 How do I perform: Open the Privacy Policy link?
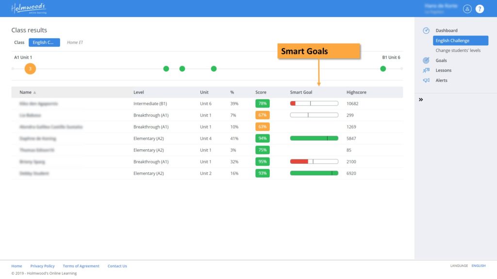(x=42, y=265)
